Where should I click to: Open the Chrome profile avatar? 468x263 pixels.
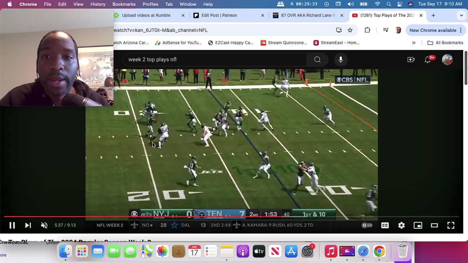coord(398,30)
